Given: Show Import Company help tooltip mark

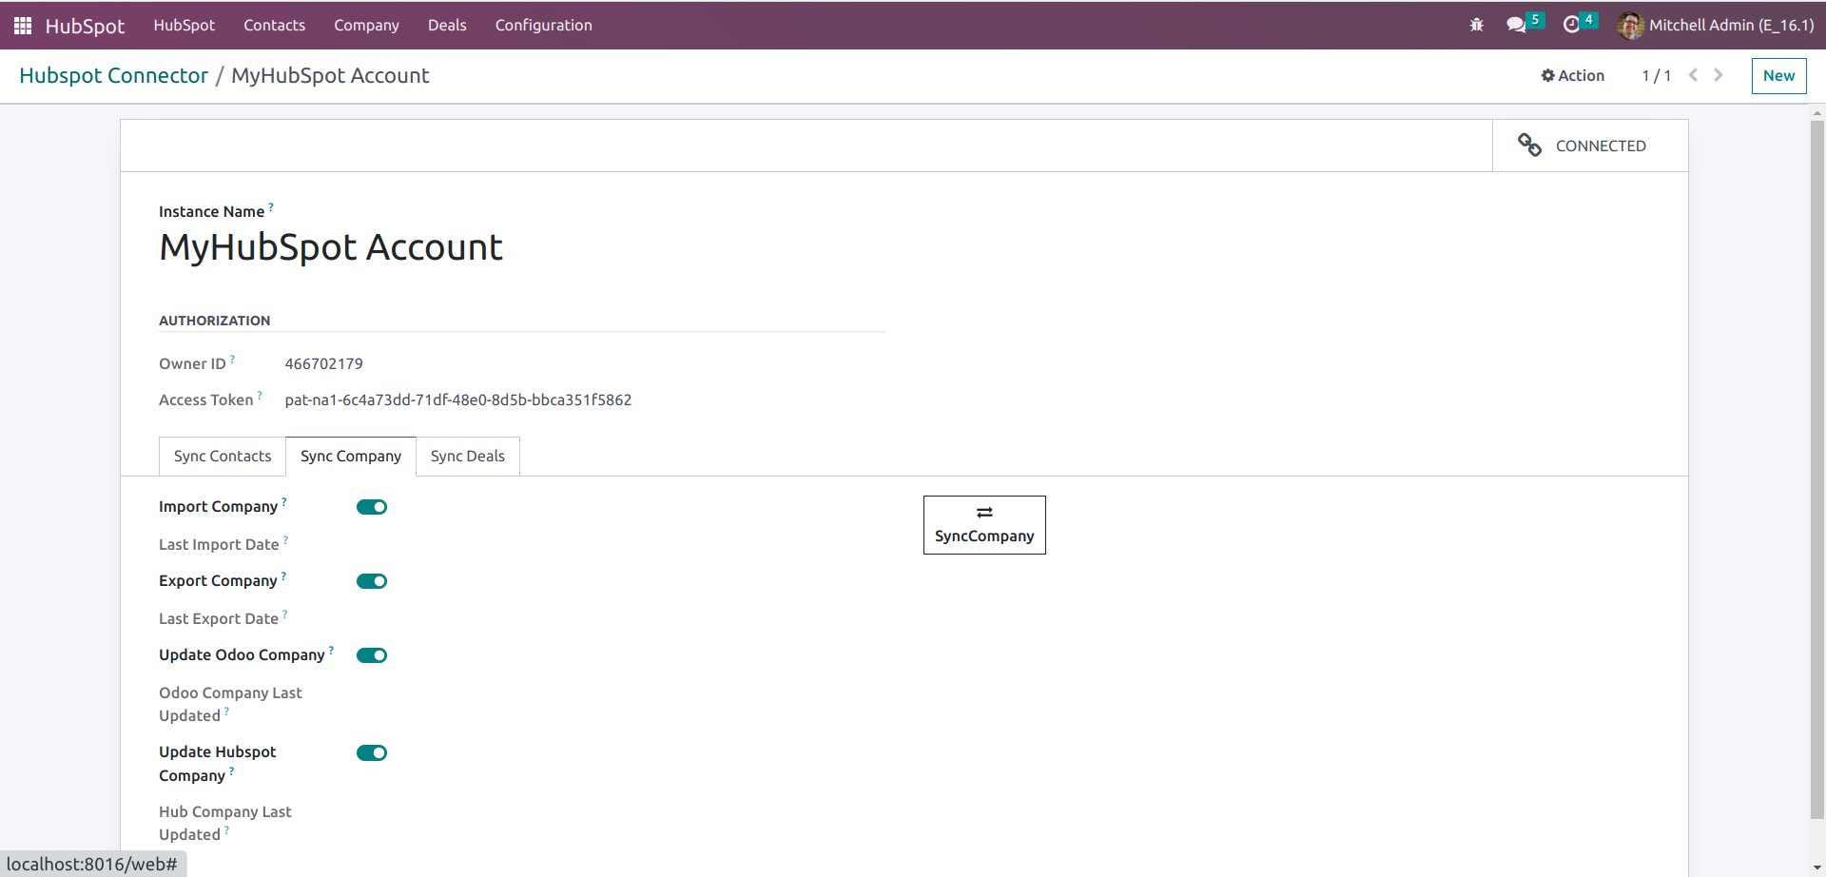Looking at the screenshot, I should pyautogui.click(x=284, y=501).
